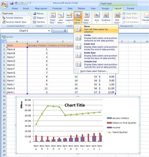Click cell Item A

[17, 49]
